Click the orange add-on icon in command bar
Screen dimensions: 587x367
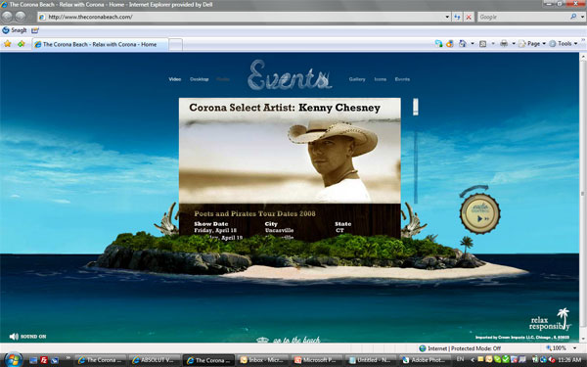pyautogui.click(x=450, y=44)
